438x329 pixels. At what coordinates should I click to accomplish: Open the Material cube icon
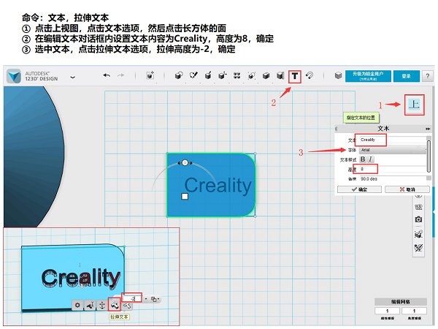point(338,75)
